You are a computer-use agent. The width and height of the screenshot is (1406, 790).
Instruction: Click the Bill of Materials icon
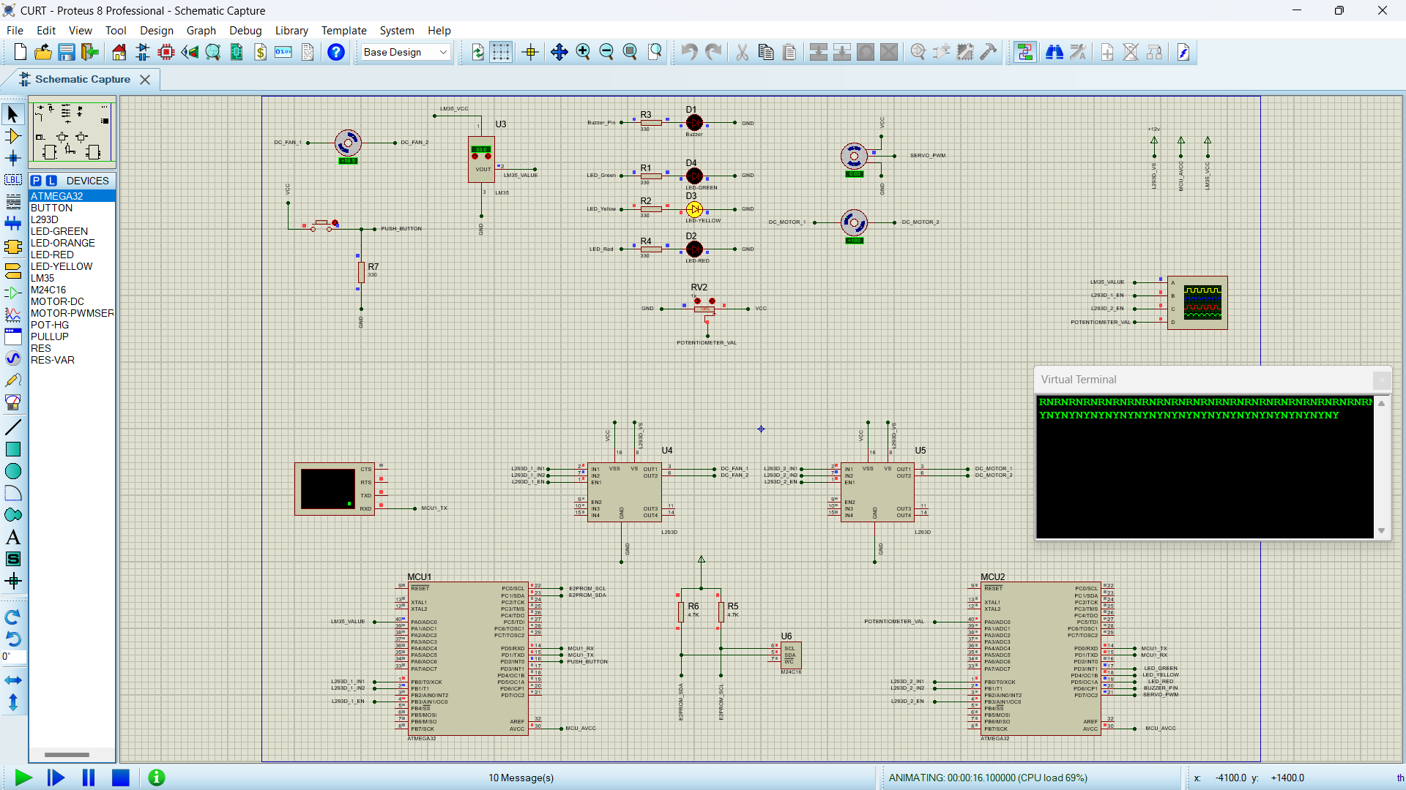[260, 52]
